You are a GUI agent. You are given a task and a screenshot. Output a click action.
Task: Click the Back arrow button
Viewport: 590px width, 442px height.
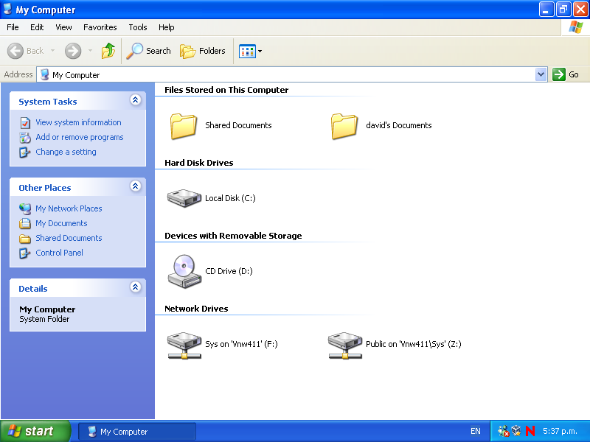[x=26, y=51]
